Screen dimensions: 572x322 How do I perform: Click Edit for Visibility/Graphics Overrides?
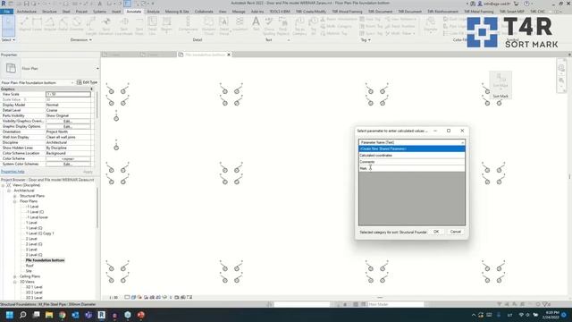click(68, 121)
